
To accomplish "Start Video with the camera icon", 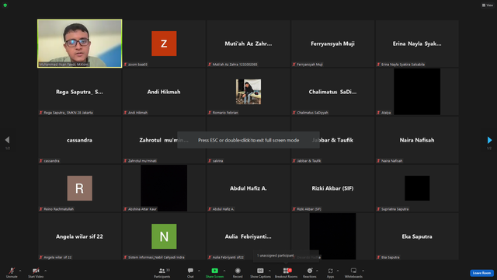I will coord(36,272).
